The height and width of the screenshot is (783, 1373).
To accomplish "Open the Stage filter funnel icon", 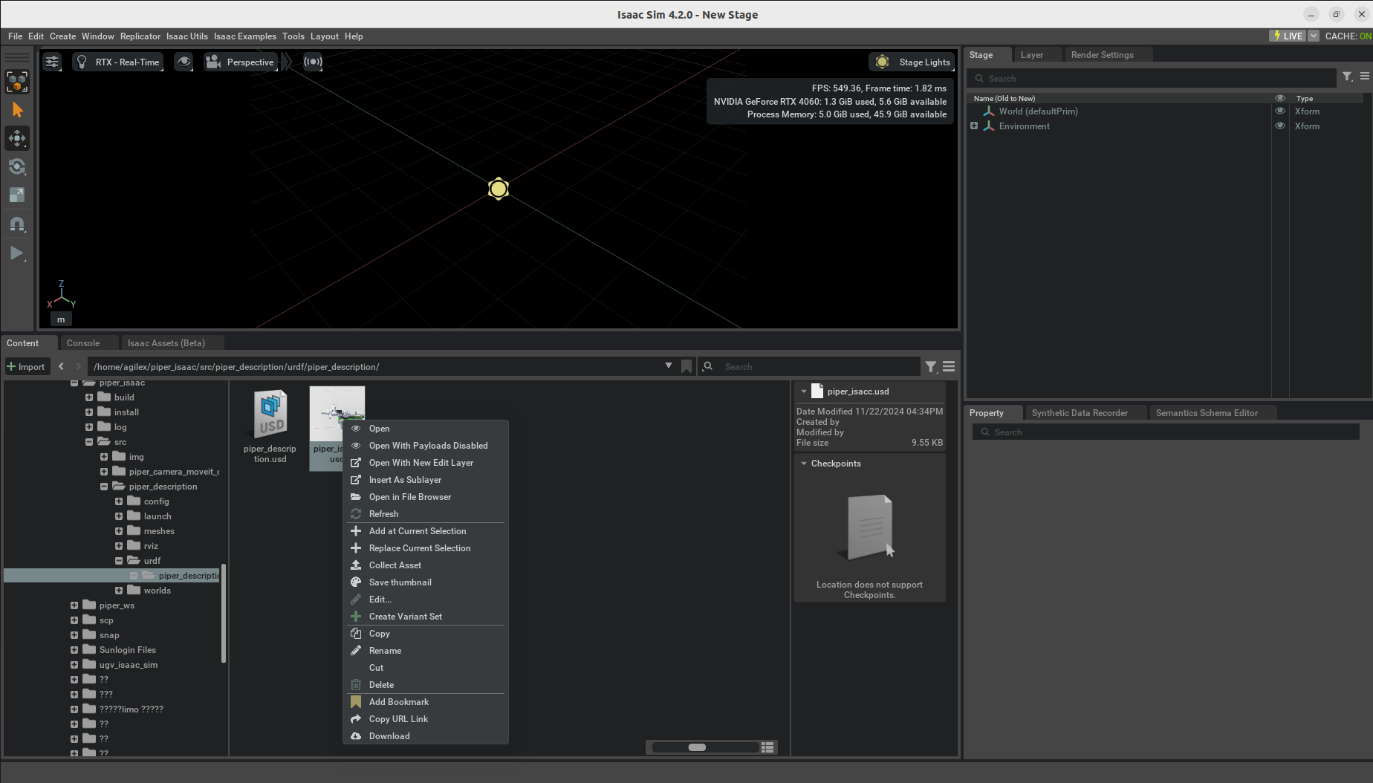I will (1347, 77).
